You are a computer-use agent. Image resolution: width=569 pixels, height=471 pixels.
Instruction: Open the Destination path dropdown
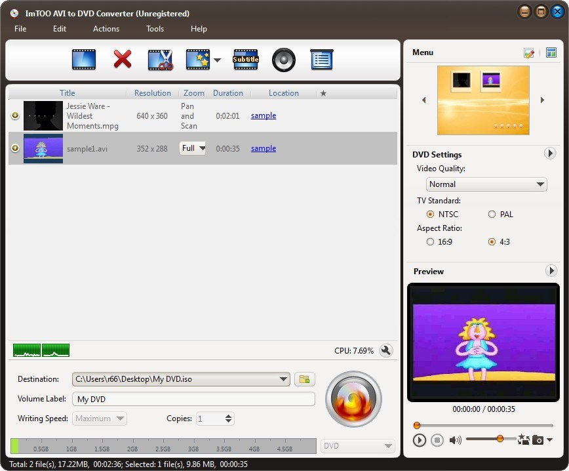point(284,379)
